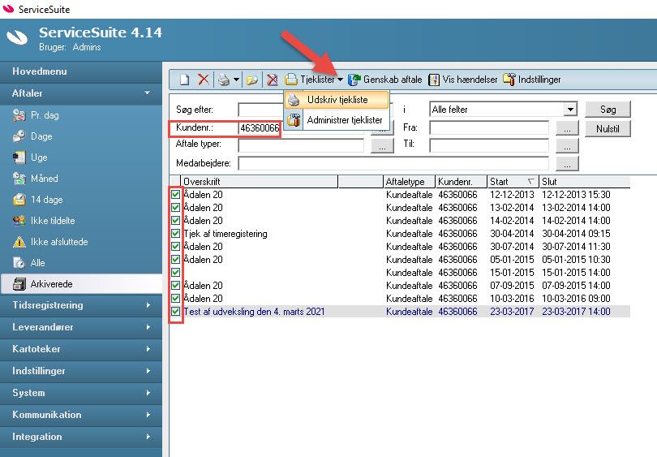
Task: Open Ikke tildelte in sidebar
Action: [x=53, y=221]
